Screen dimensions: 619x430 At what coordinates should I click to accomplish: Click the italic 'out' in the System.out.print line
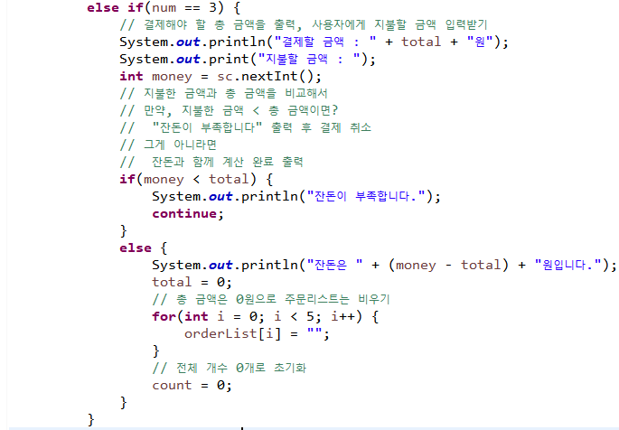point(188,60)
